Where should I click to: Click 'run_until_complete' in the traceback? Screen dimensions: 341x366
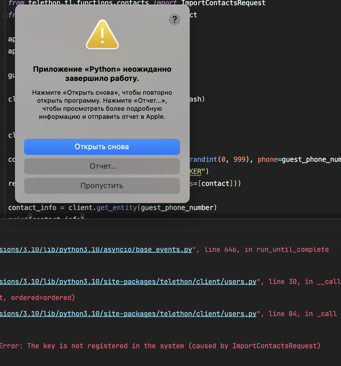pos(293,250)
